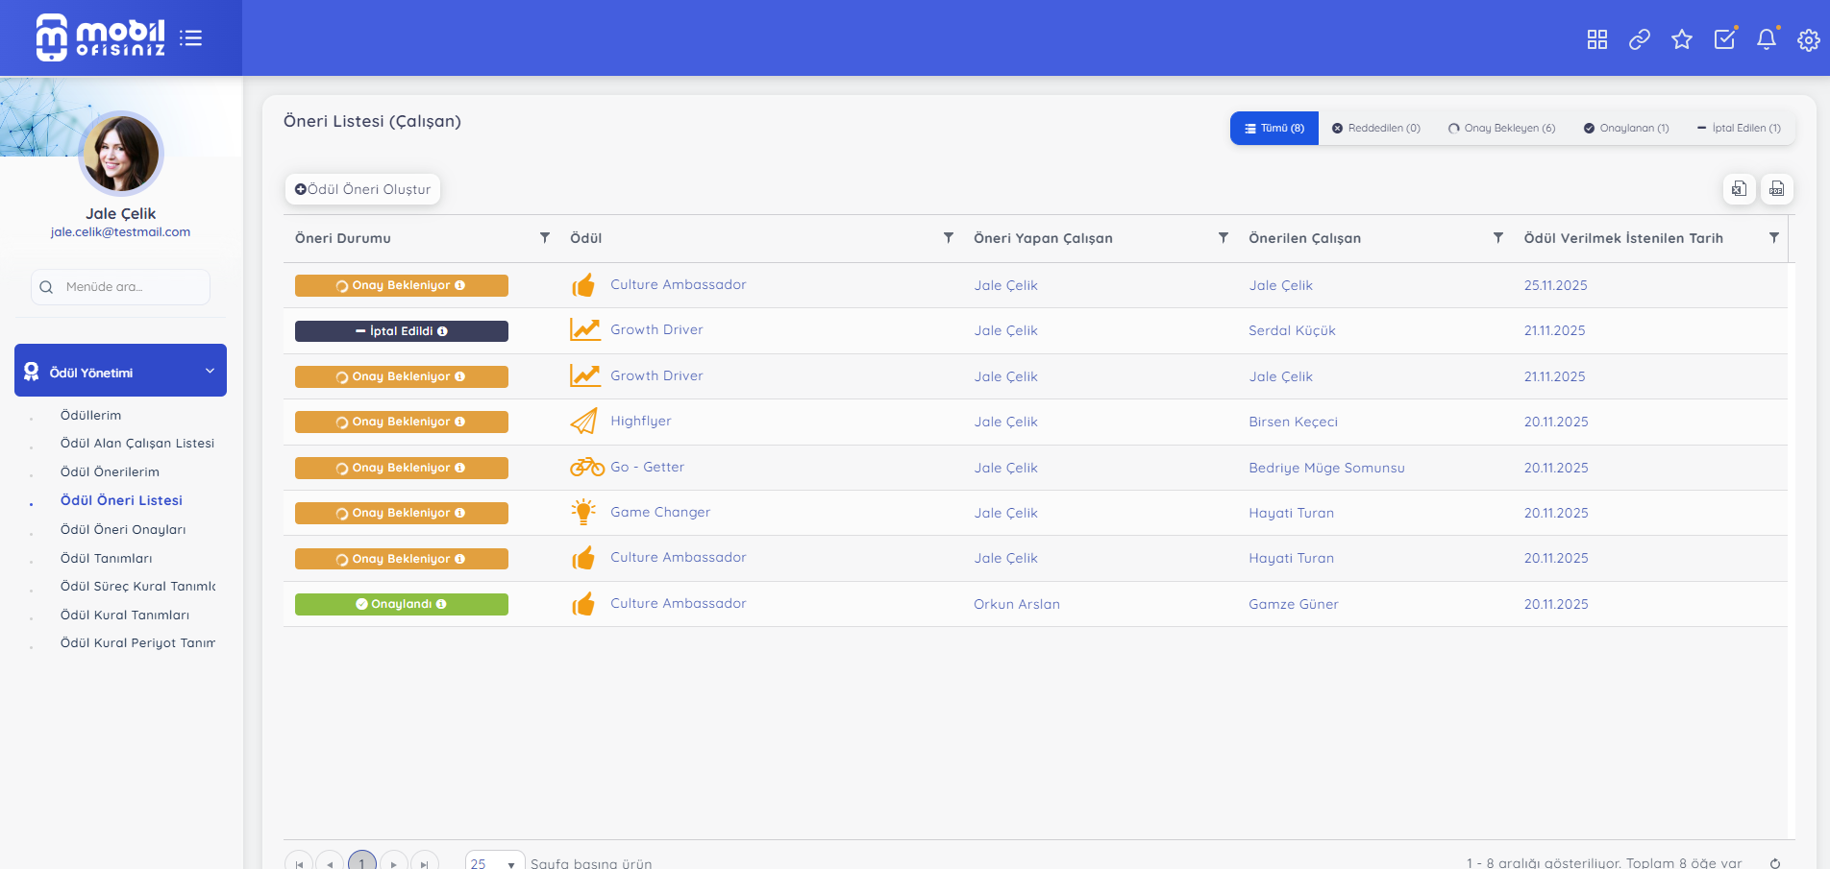Open filter for Ödül column
The image size is (1830, 869).
948,238
